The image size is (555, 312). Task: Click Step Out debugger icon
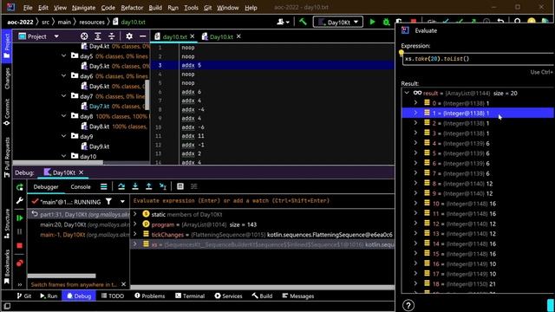click(x=148, y=186)
